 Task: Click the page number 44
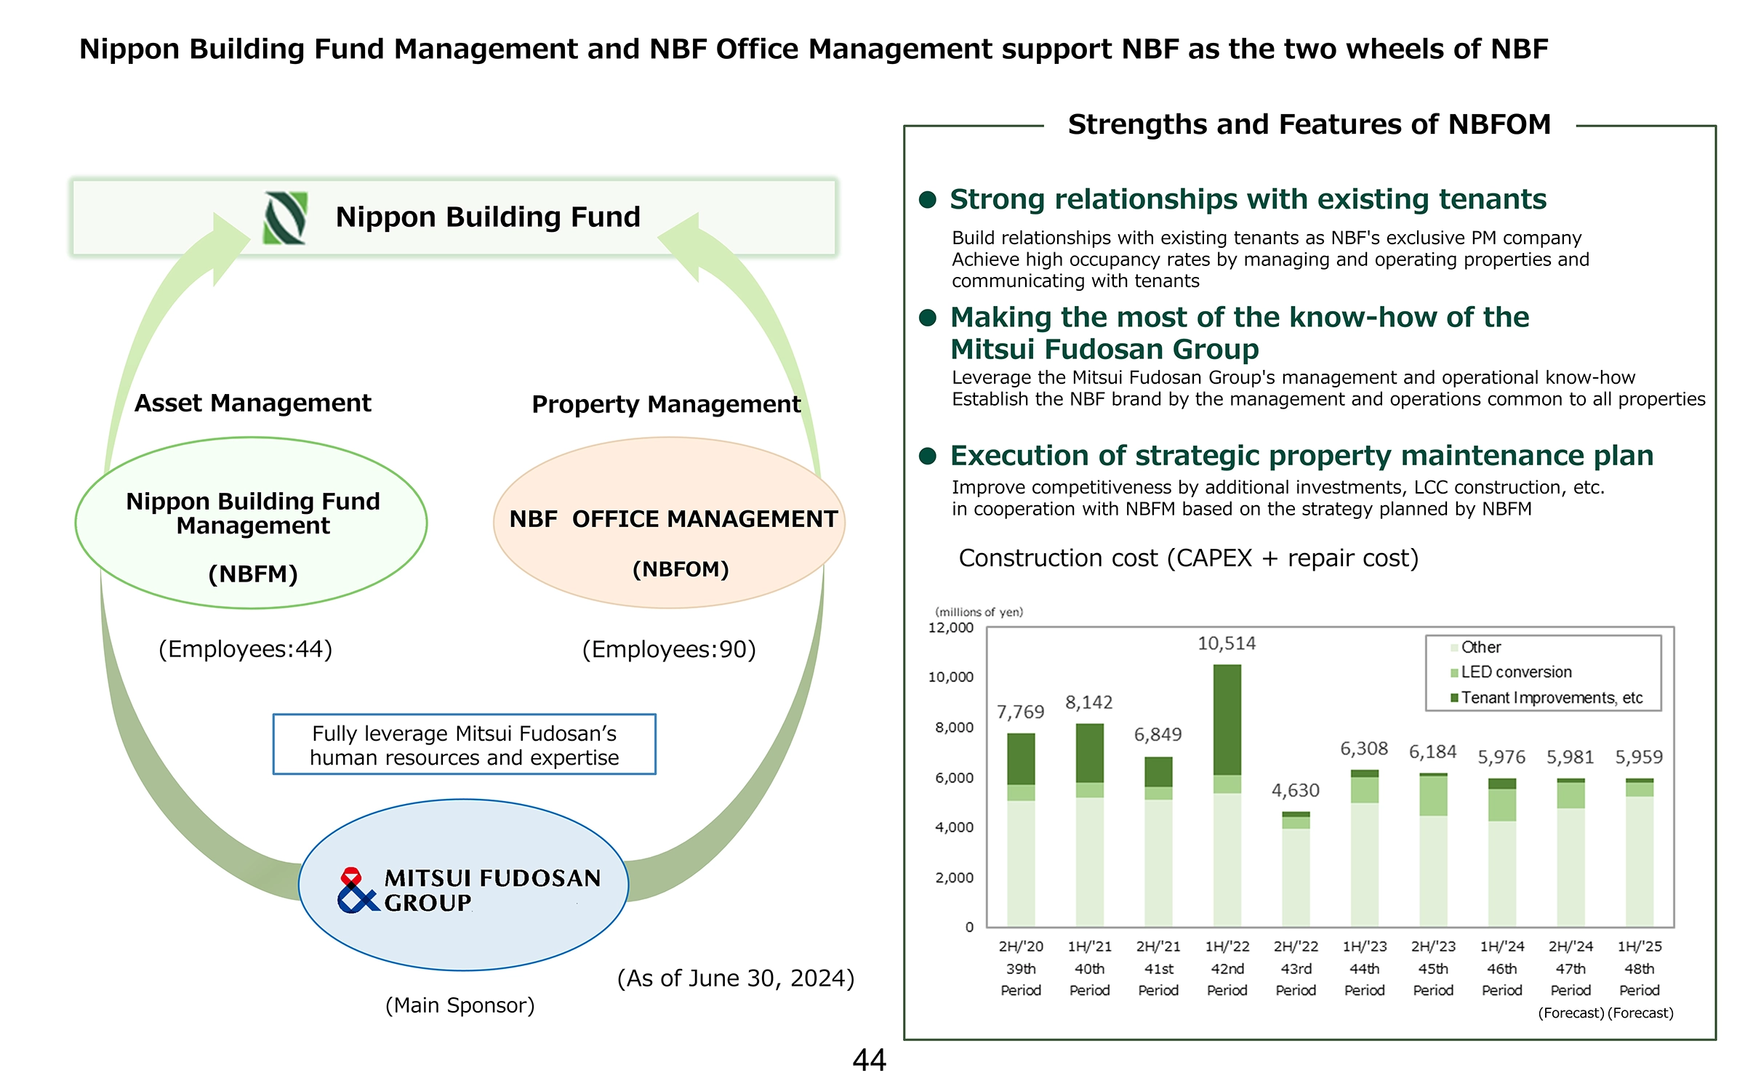click(x=869, y=1061)
